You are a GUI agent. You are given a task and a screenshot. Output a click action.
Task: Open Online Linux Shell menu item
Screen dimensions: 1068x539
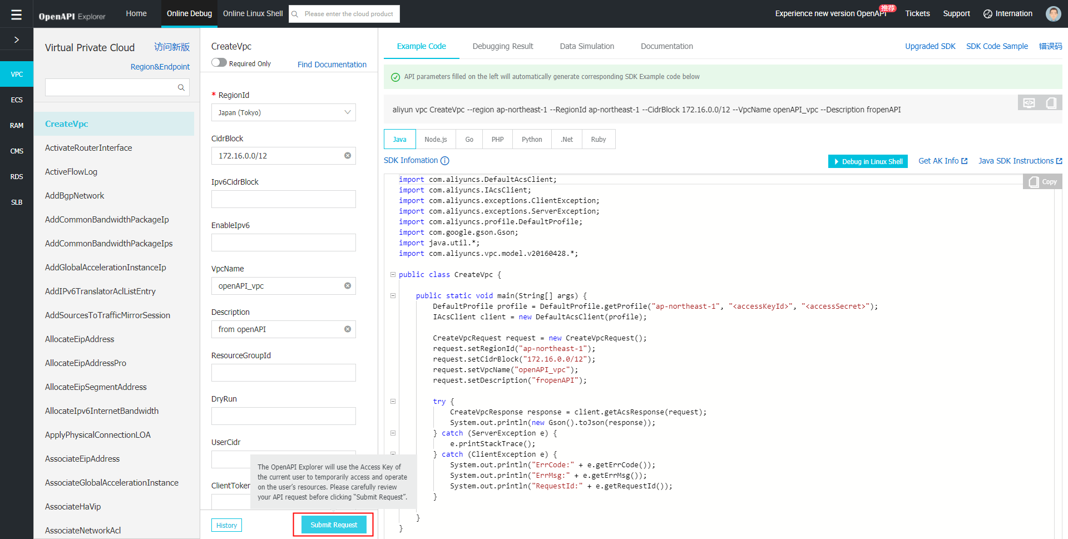pos(253,13)
